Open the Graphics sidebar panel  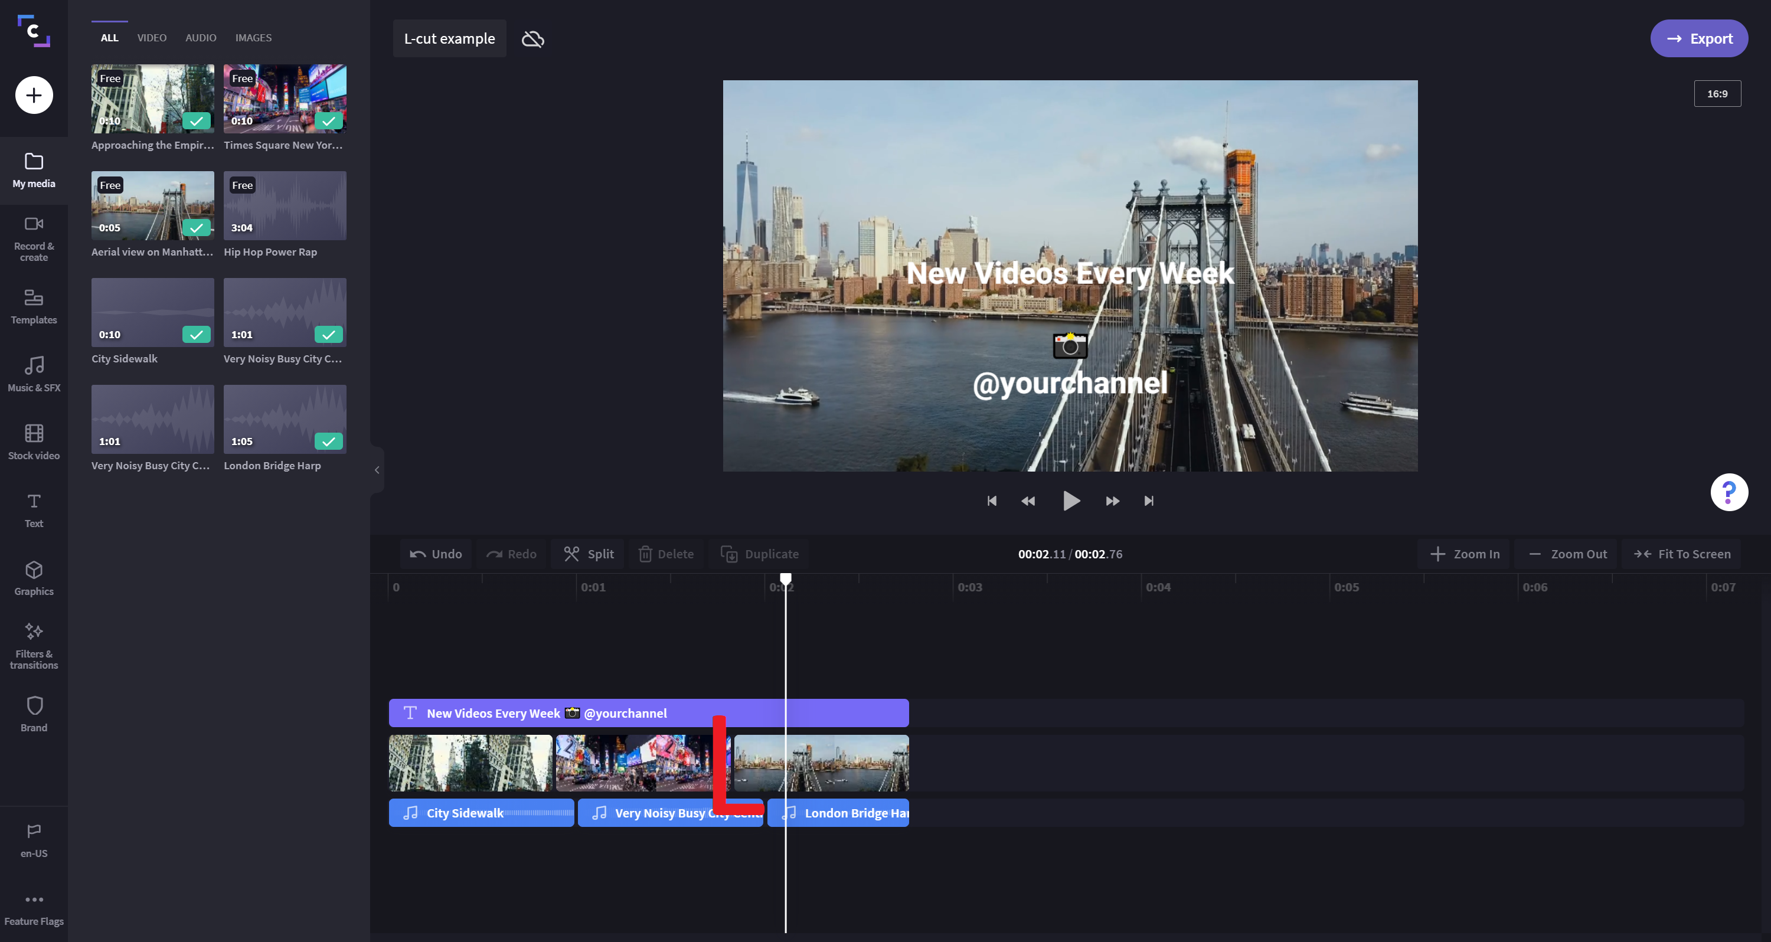tap(34, 578)
